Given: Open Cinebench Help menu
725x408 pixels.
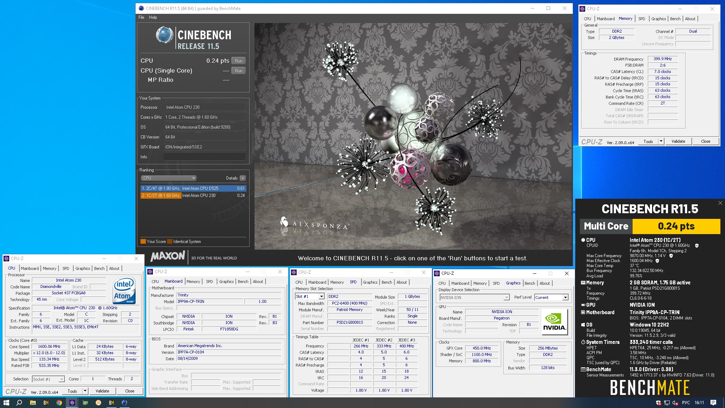Looking at the screenshot, I should pyautogui.click(x=153, y=17).
